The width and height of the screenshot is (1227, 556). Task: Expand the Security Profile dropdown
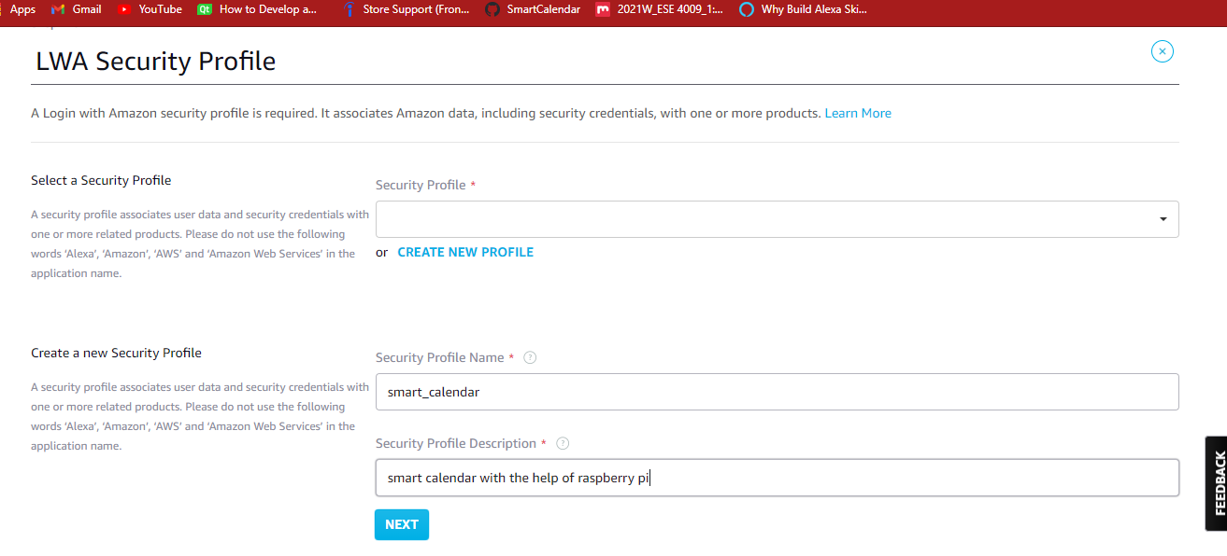click(777, 219)
